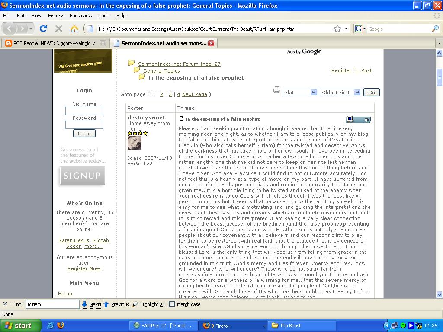
Task: Click the General Topics folder icon
Action: 137,70
